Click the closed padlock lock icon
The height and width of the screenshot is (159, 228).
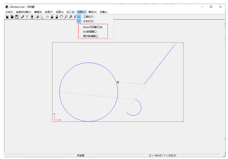pyautogui.click(x=52, y=17)
